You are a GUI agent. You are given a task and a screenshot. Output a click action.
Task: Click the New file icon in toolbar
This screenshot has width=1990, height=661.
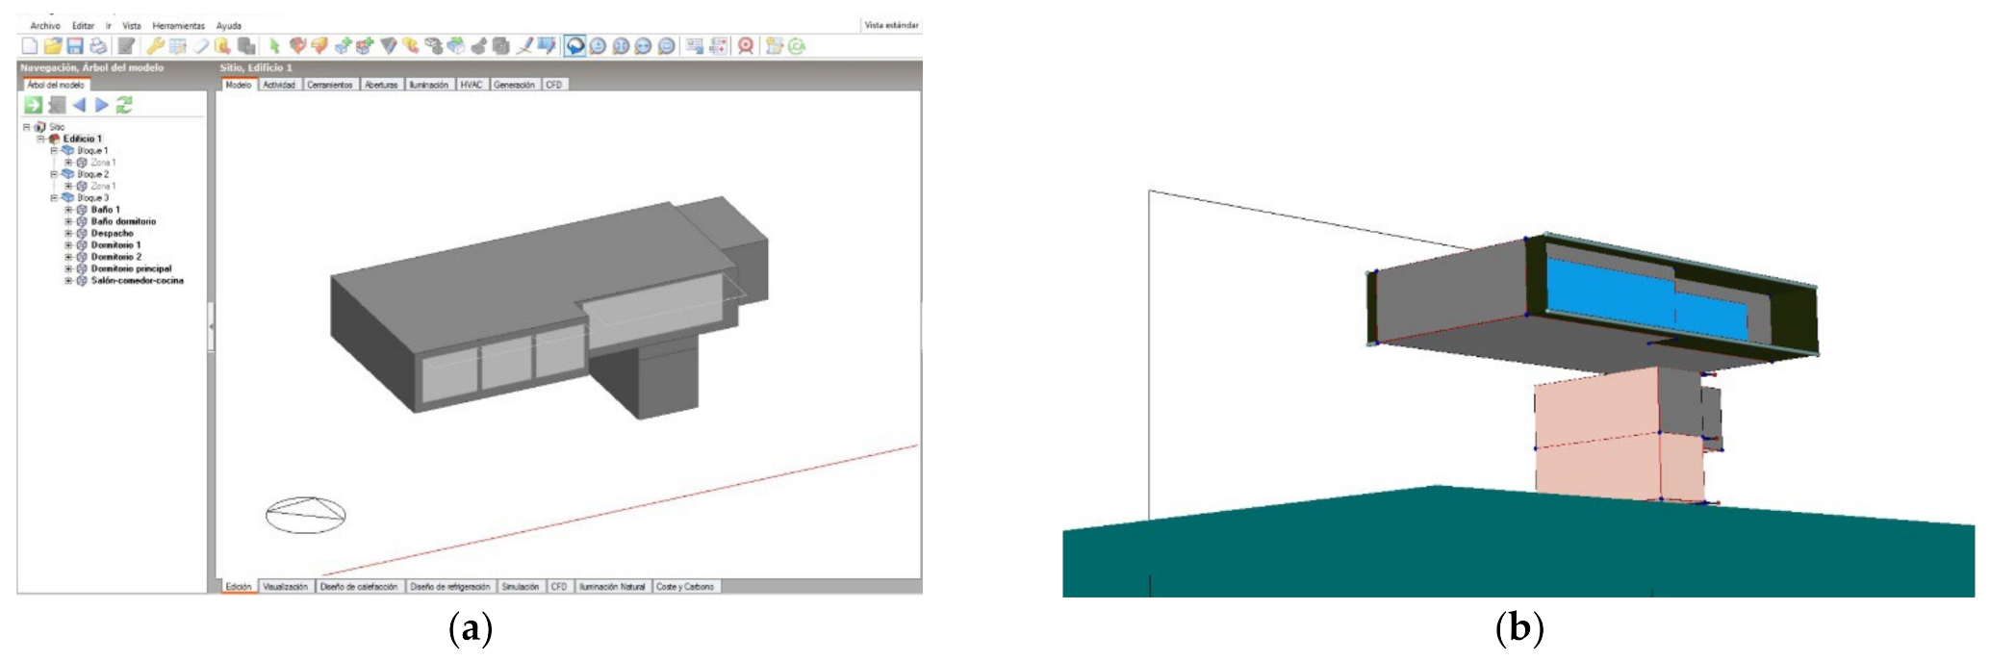(x=30, y=45)
